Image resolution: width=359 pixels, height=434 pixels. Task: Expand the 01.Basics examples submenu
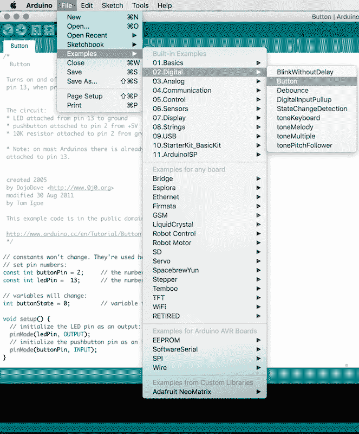coord(205,63)
